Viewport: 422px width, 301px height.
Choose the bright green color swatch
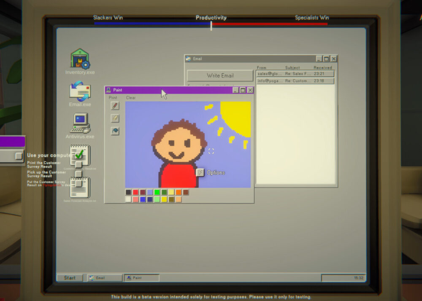(157, 192)
